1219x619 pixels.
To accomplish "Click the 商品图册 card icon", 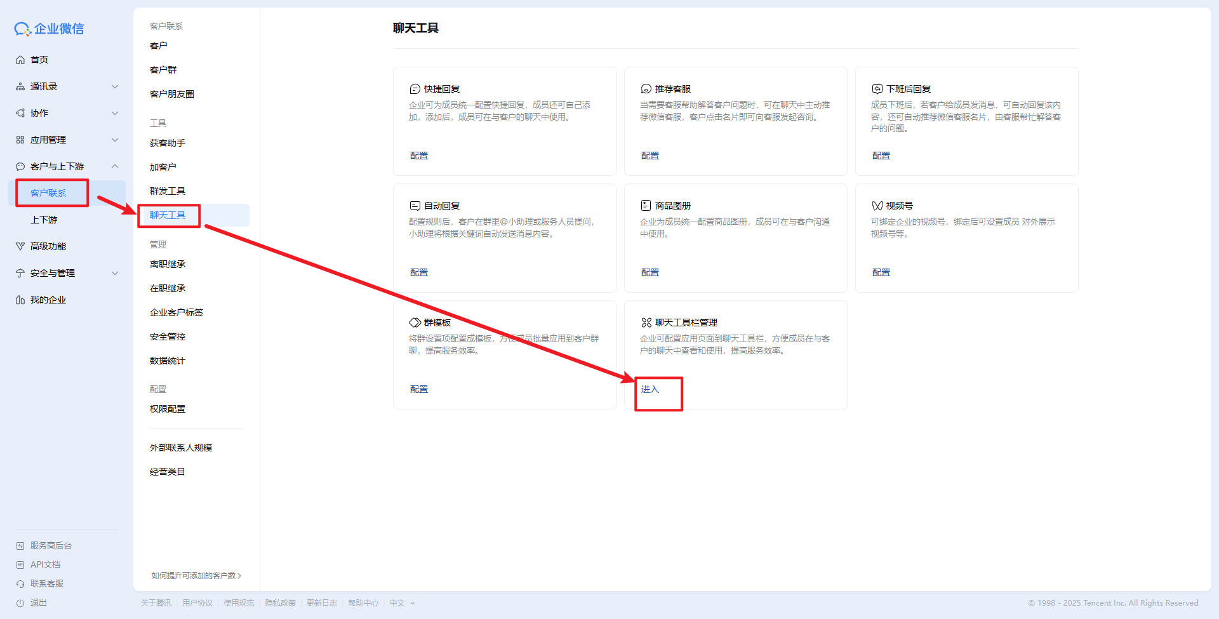I will point(646,206).
